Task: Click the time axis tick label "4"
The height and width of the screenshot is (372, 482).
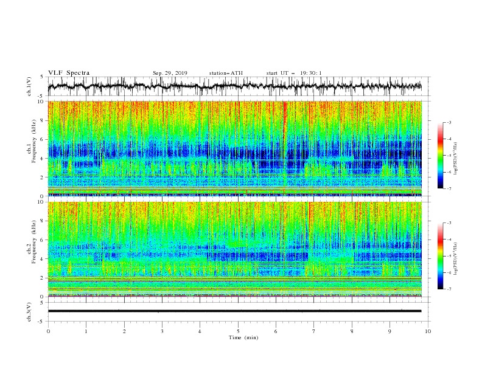Action: click(x=200, y=331)
